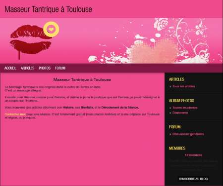The width and height of the screenshot is (223, 186).
Task: Click the Contactez-moi link
Action: coord(15,114)
